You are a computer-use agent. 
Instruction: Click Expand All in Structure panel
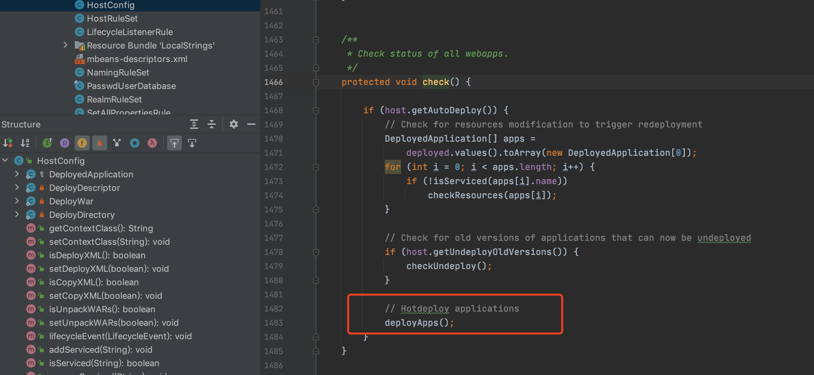(x=194, y=124)
